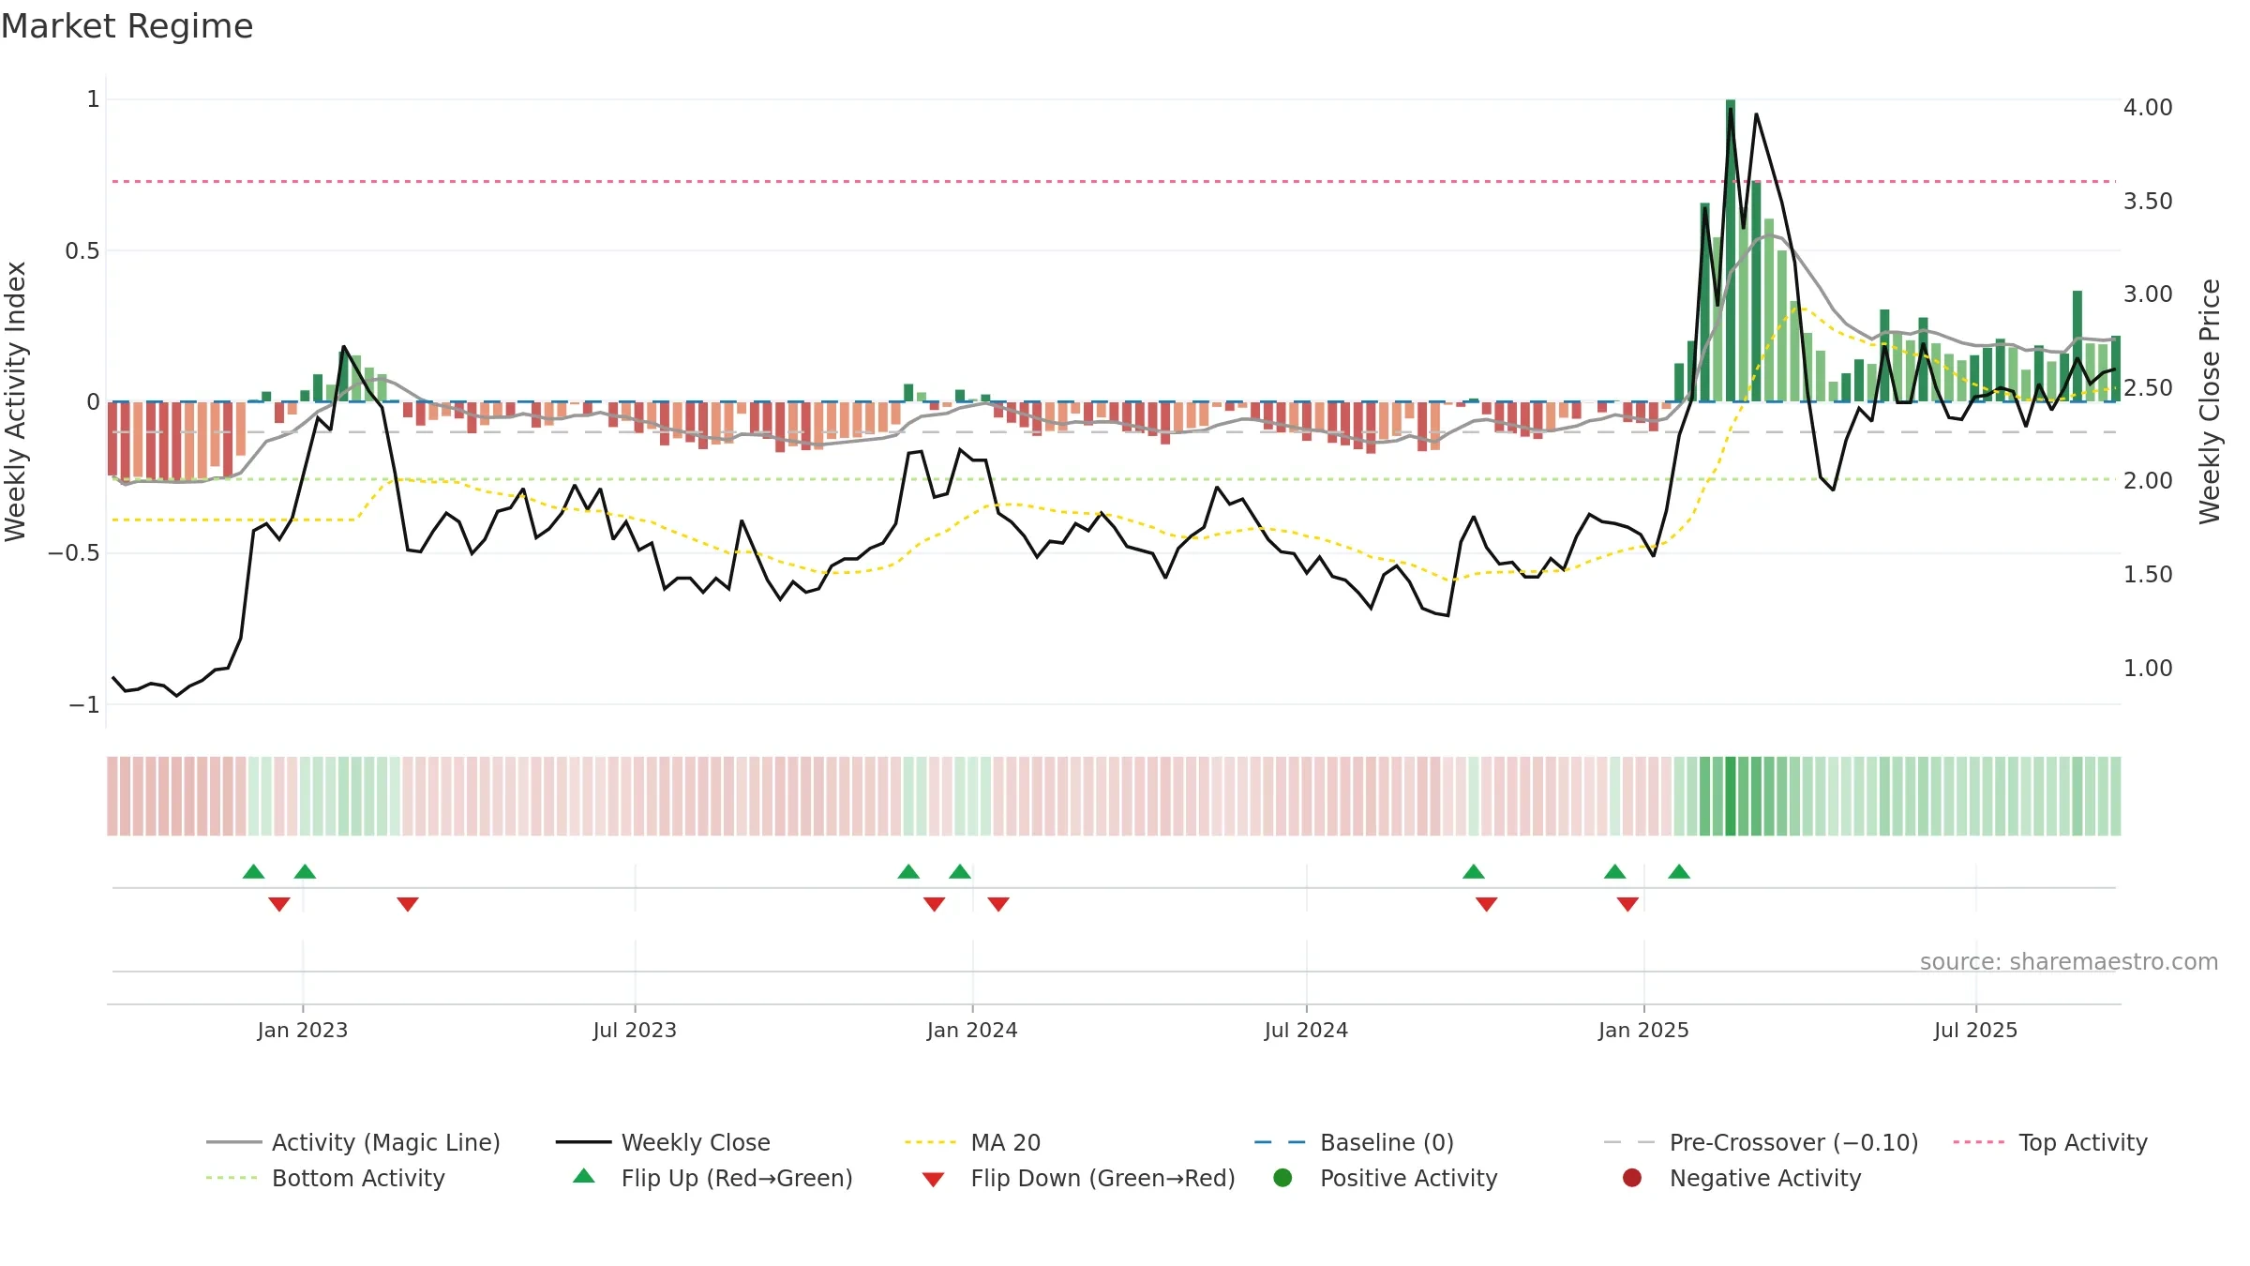
Task: Click the Jul 2023 axis label
Action: (635, 1030)
